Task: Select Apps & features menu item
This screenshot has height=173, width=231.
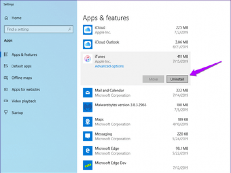Action: (24, 55)
